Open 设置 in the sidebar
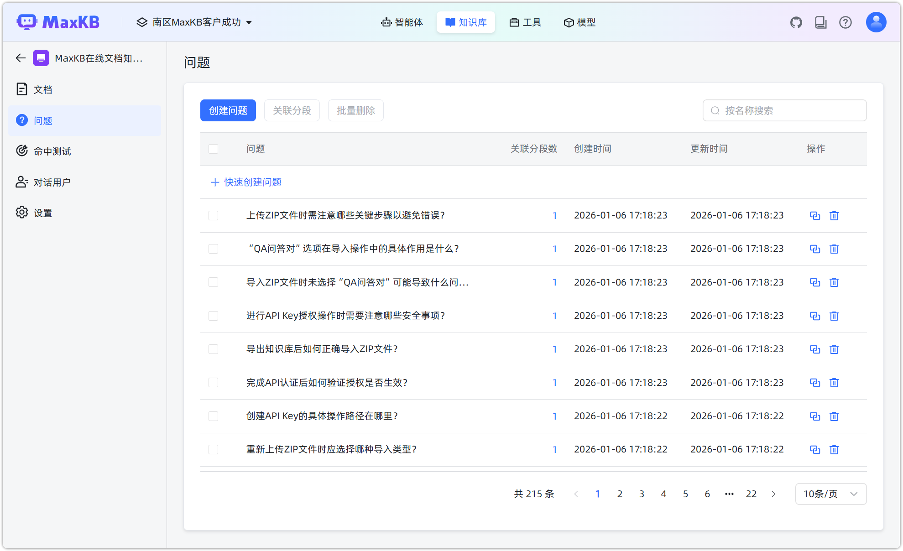The image size is (903, 551). click(42, 212)
